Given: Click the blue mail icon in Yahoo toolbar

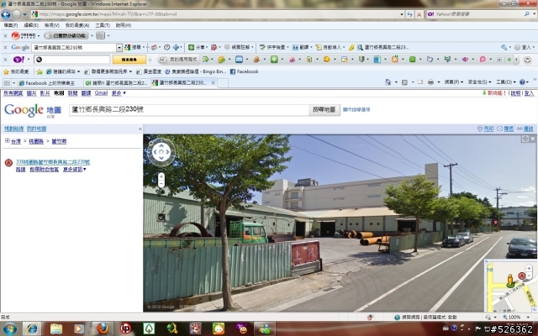Looking at the screenshot, I should (239, 60).
